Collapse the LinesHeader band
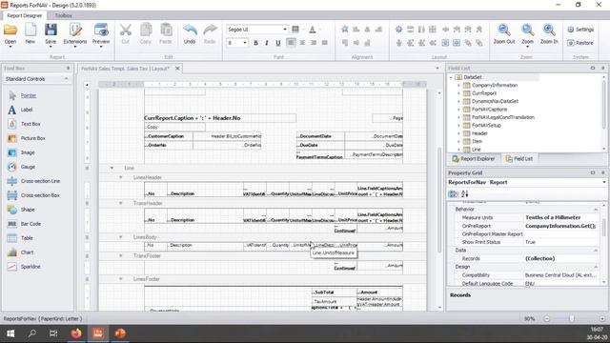Image resolution: width=610 pixels, height=343 pixels. 121,177
